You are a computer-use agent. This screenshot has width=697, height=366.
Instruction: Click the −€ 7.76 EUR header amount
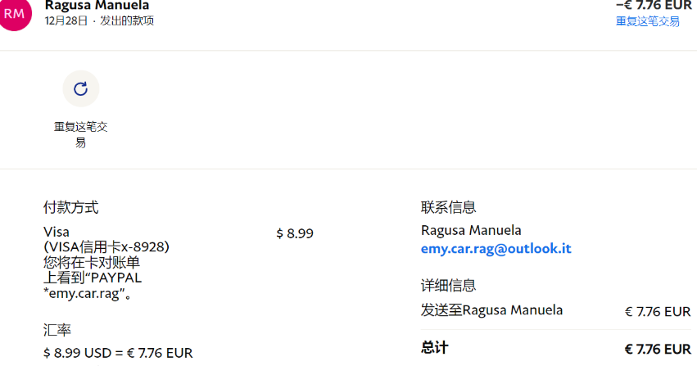[x=654, y=5]
